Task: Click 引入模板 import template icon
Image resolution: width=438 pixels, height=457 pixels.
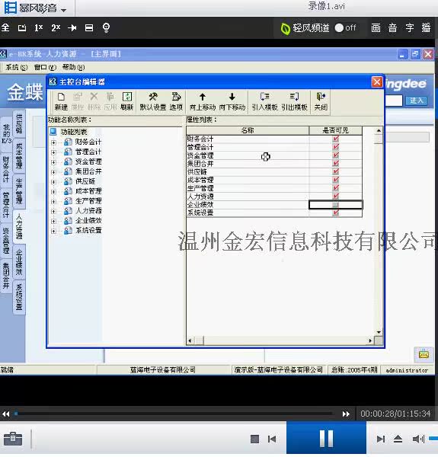Action: tap(264, 101)
